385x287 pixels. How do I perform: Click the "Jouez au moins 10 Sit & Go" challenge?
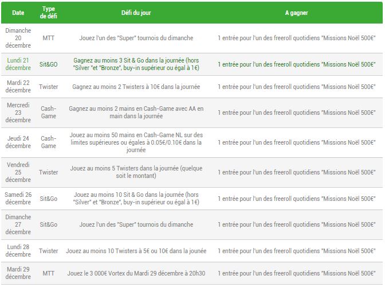tap(136, 198)
